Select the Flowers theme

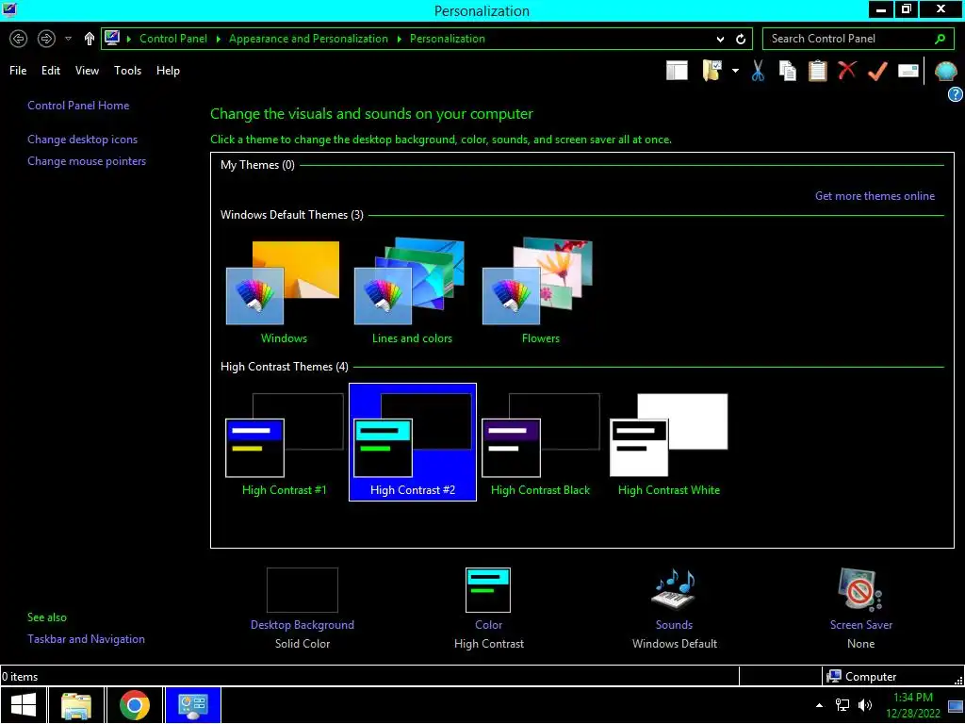click(540, 292)
